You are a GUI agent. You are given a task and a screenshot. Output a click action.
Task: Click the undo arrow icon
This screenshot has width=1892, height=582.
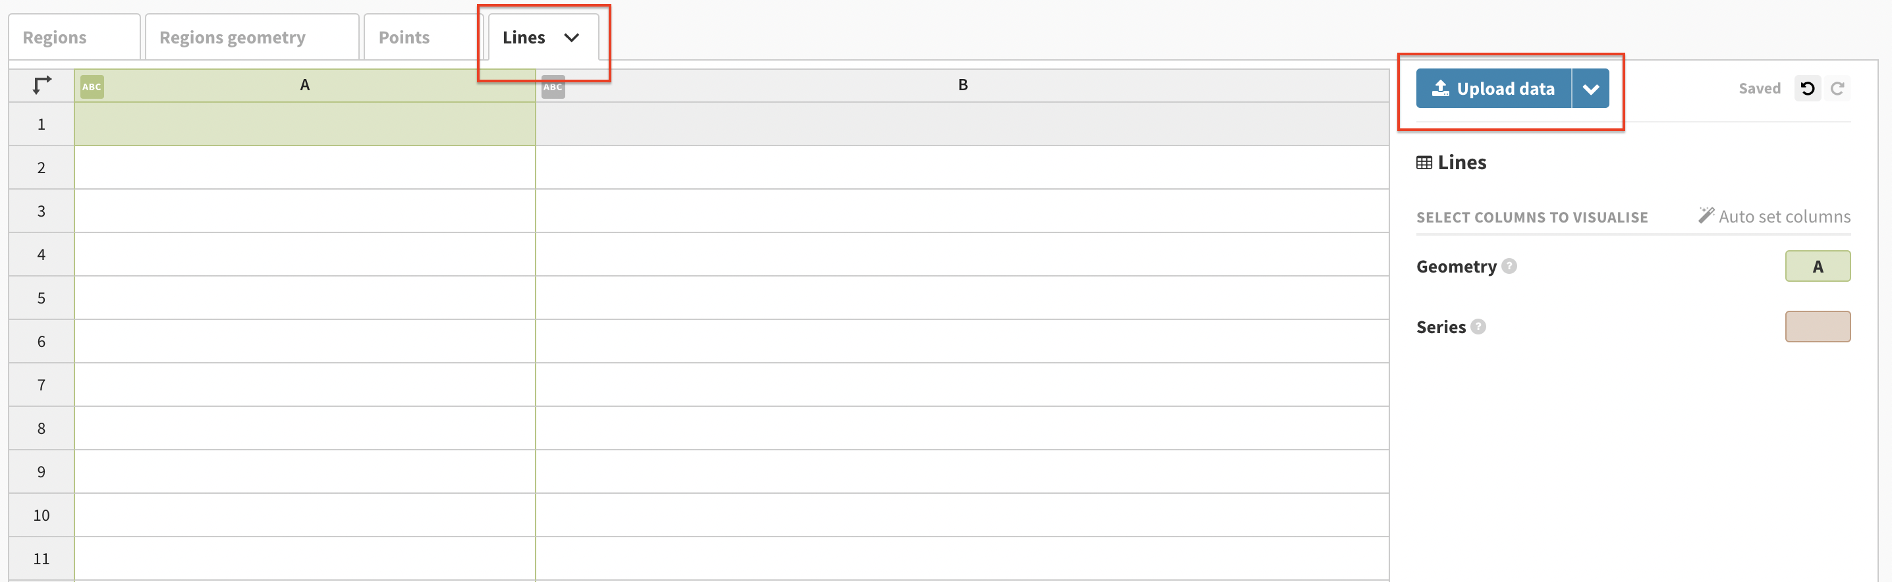tap(1808, 89)
